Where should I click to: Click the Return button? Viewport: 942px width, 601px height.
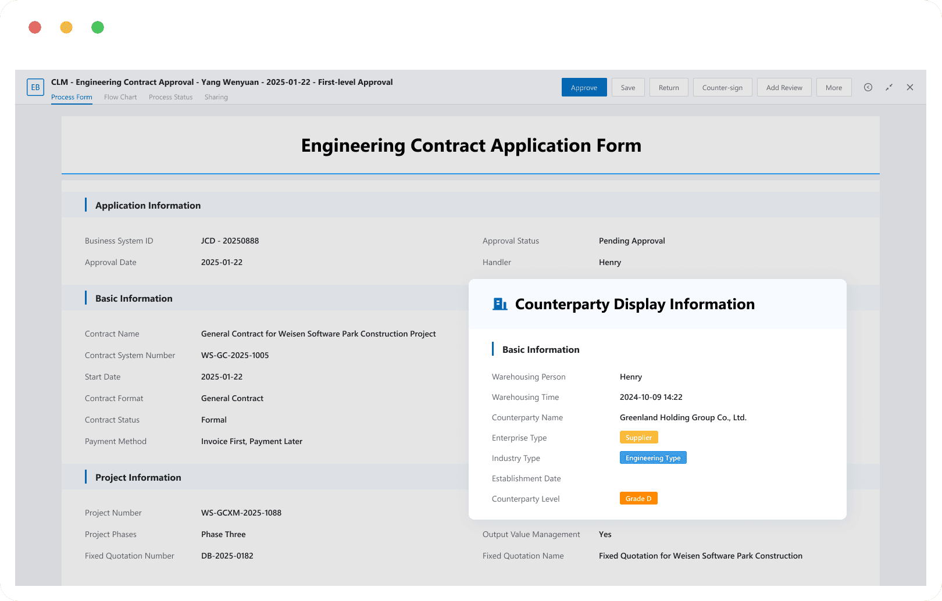click(669, 87)
